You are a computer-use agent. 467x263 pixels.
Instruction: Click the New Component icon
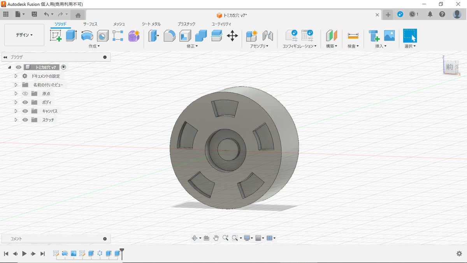click(x=252, y=36)
